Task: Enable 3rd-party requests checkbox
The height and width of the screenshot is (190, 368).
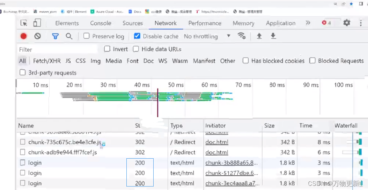Action: (x=23, y=73)
